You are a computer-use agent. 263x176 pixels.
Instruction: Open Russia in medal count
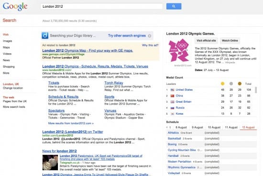coord(180,108)
